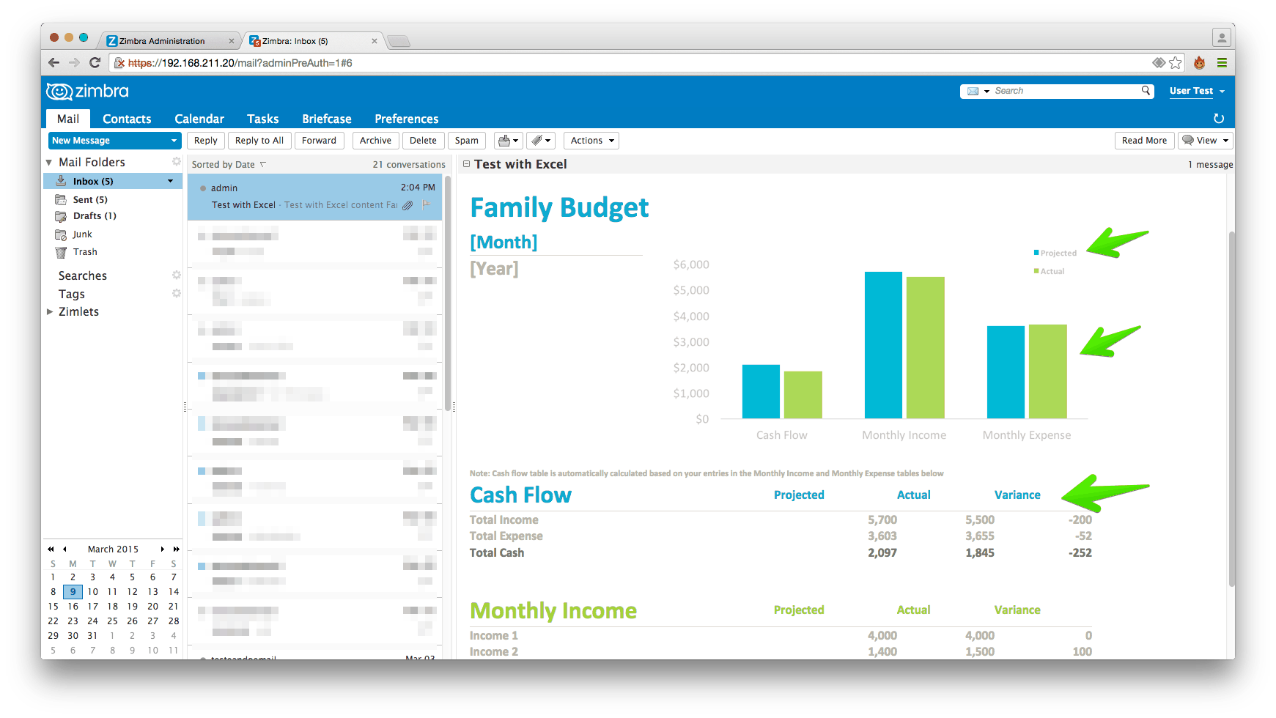The width and height of the screenshot is (1276, 718).
Task: Click the browser Back arrow
Action: pyautogui.click(x=54, y=63)
